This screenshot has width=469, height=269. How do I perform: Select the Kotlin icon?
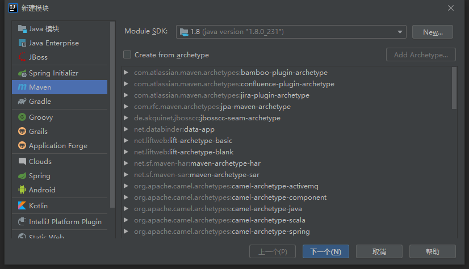(x=22, y=206)
